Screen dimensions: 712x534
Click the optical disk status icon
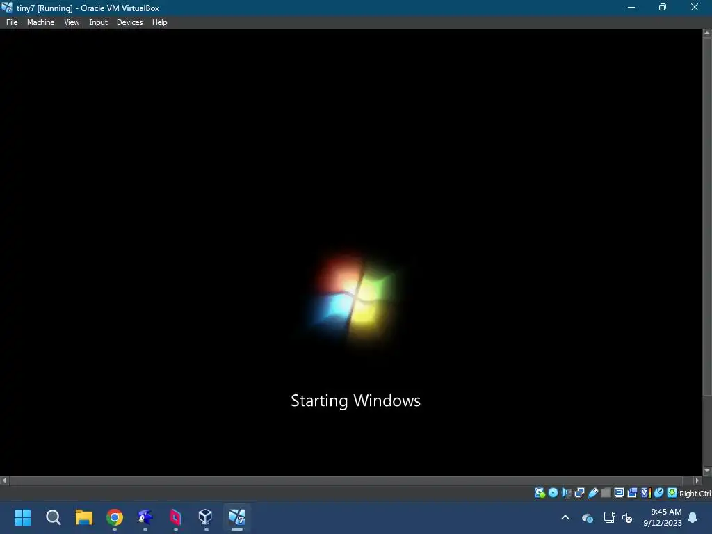(553, 493)
